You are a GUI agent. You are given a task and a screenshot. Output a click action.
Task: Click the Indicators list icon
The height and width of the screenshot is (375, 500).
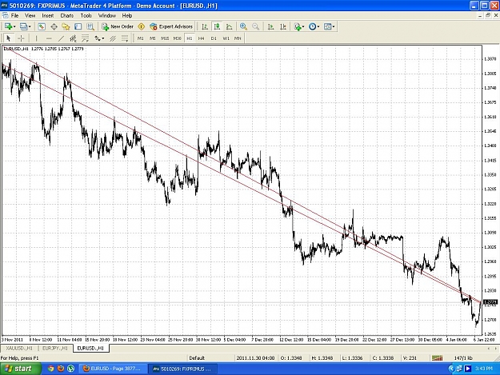(298, 26)
